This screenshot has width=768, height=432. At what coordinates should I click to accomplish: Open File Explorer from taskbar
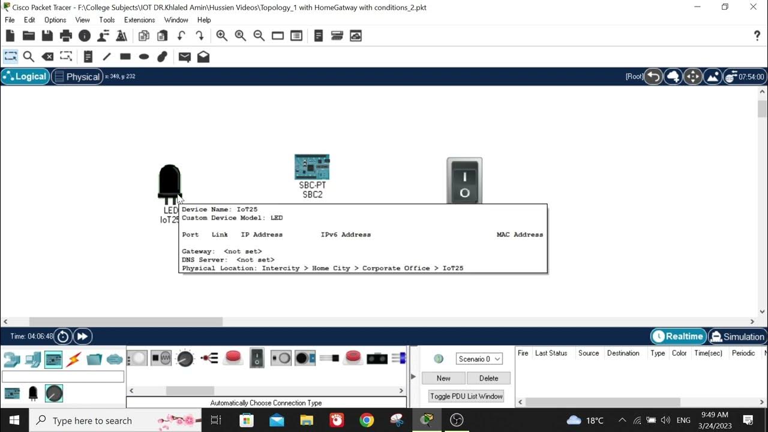[x=307, y=420]
